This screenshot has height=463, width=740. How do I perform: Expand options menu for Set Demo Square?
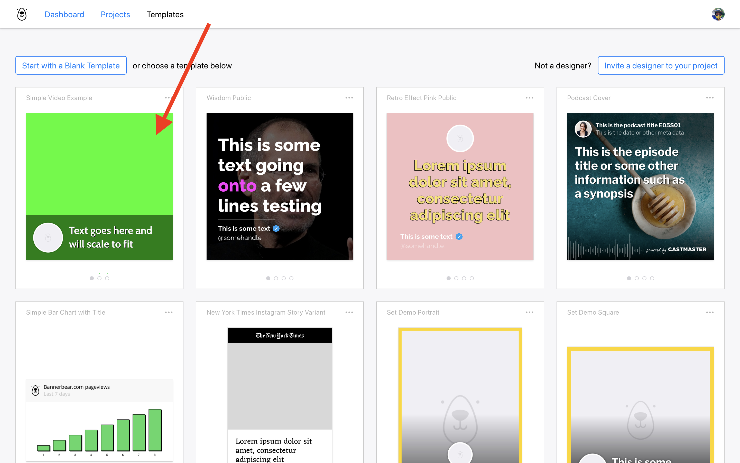coord(710,312)
